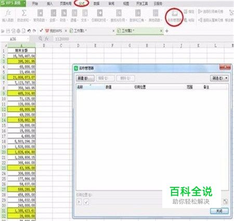234x221 pixels.
Task: Open the Other Functions (其他函数) icon
Action: click(155, 13)
